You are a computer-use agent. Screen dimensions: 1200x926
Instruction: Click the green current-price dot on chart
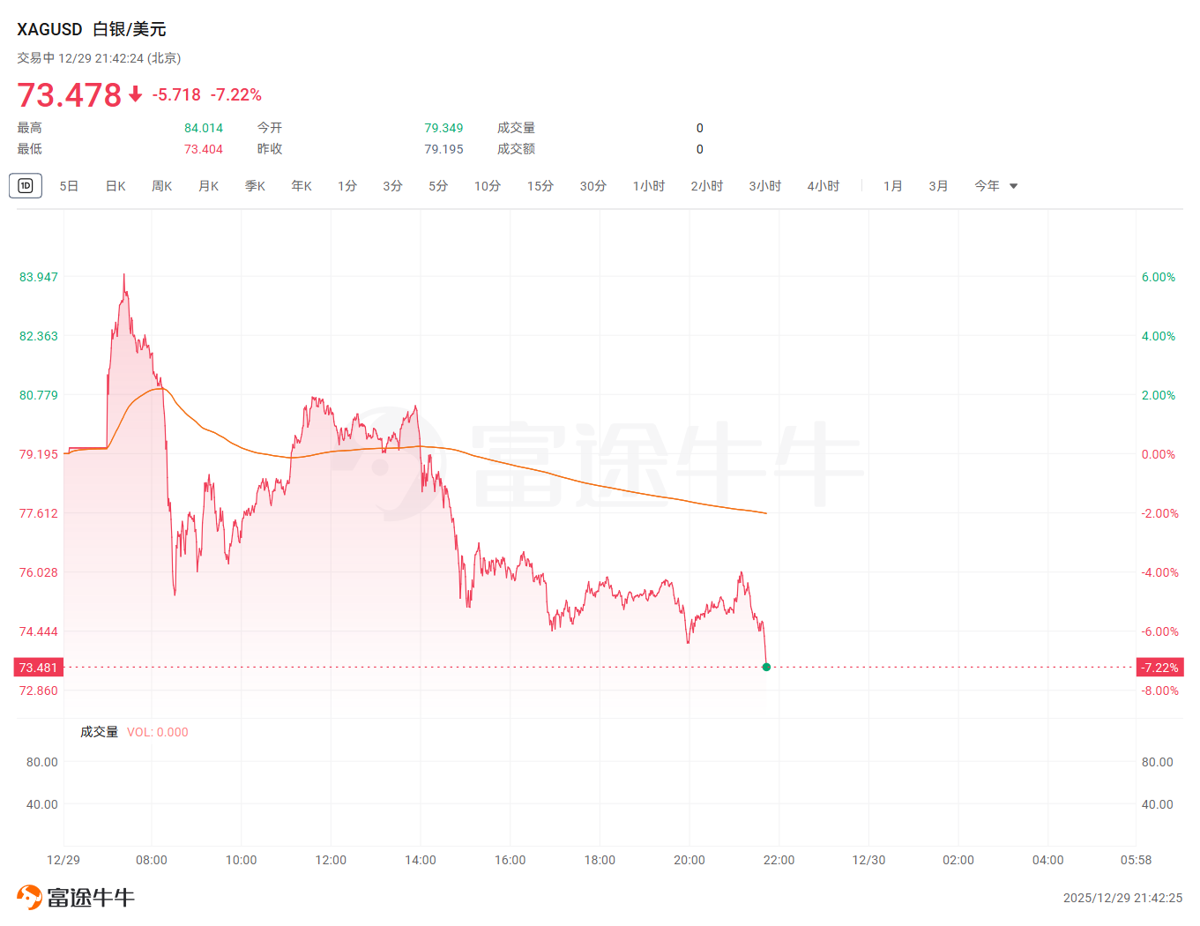click(766, 667)
